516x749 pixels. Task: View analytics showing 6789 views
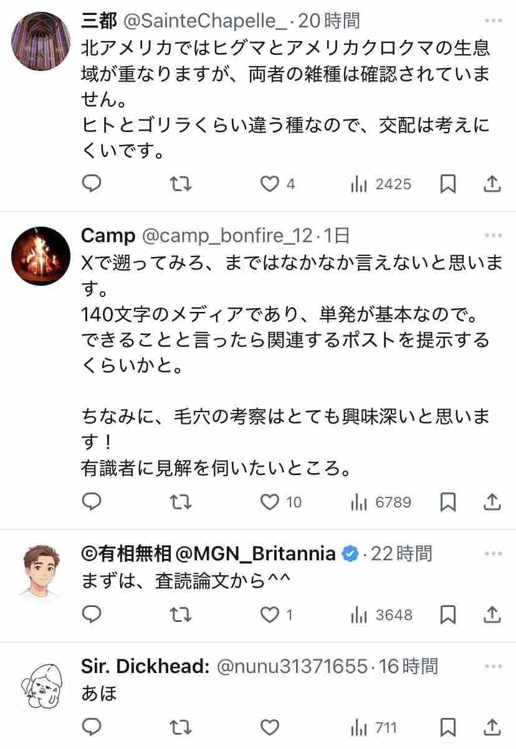(381, 502)
